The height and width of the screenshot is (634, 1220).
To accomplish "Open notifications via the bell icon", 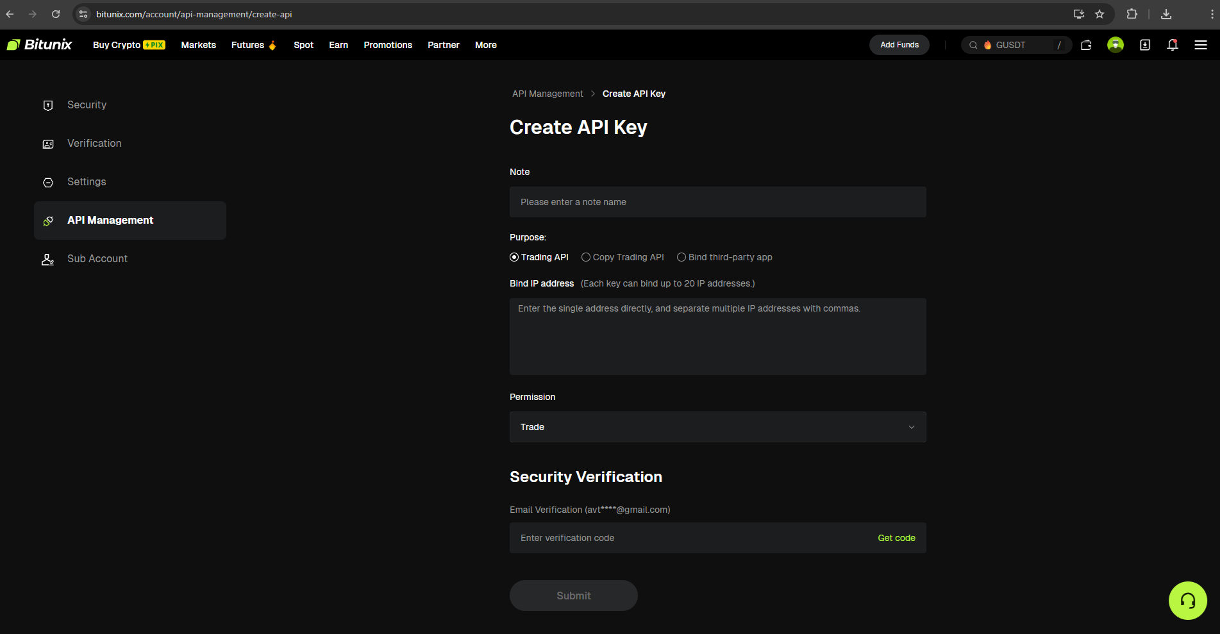I will pos(1173,45).
